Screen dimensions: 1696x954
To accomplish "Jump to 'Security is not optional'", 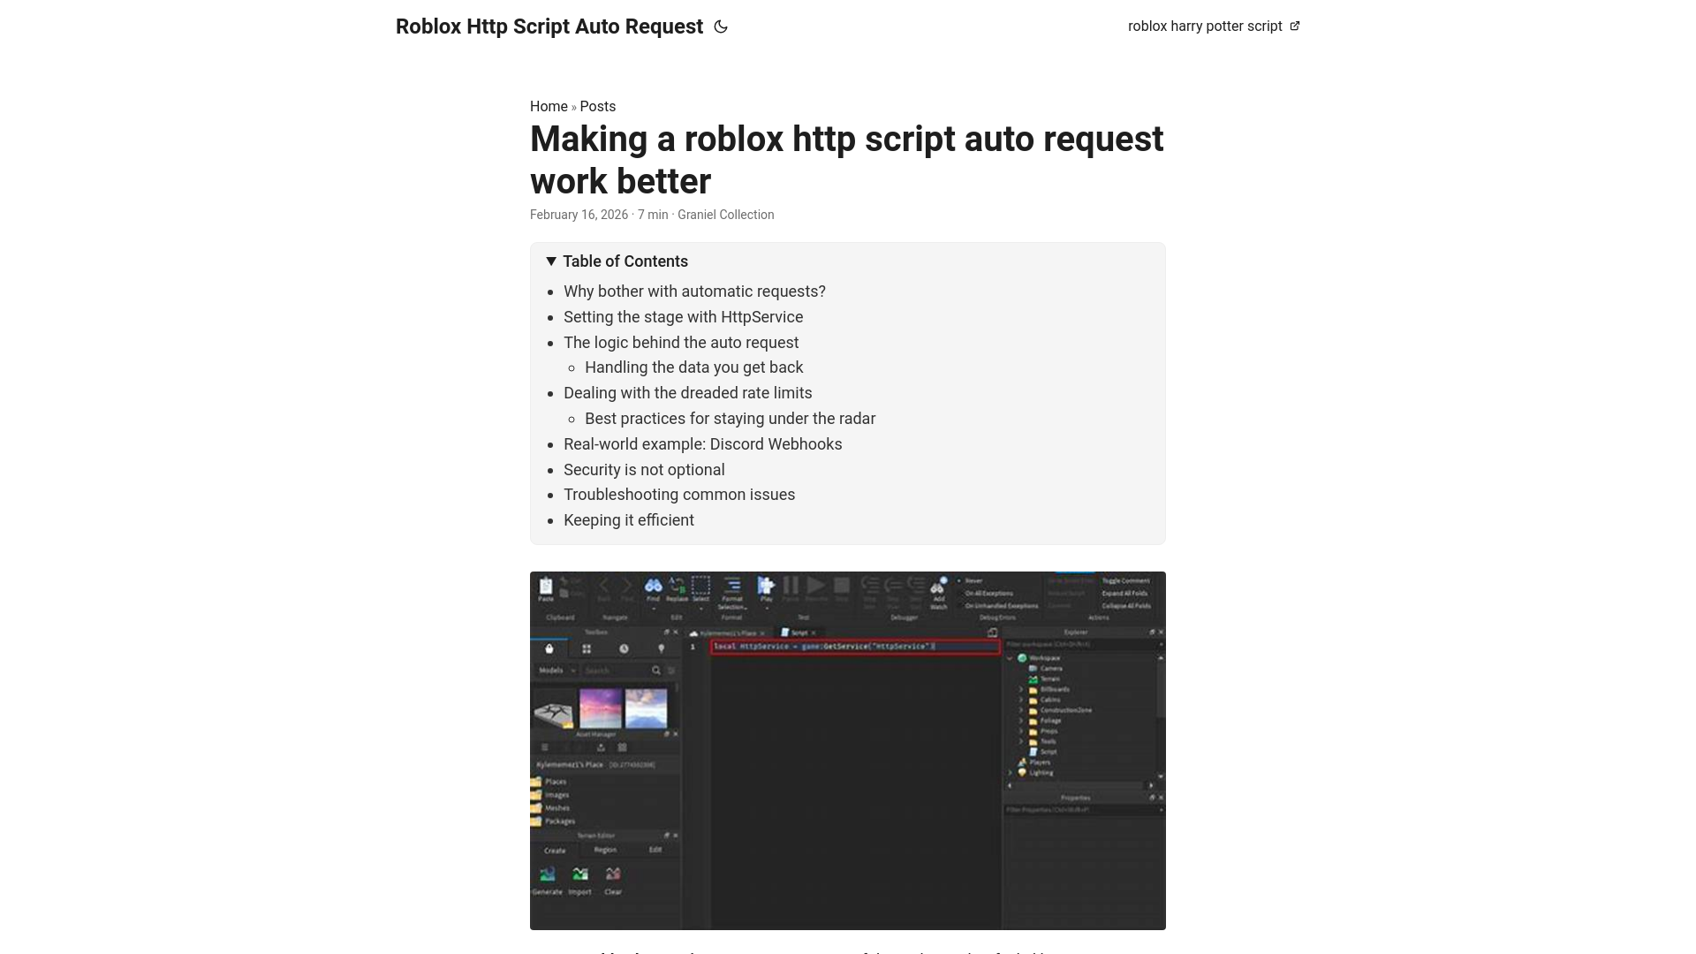I will pos(644,470).
